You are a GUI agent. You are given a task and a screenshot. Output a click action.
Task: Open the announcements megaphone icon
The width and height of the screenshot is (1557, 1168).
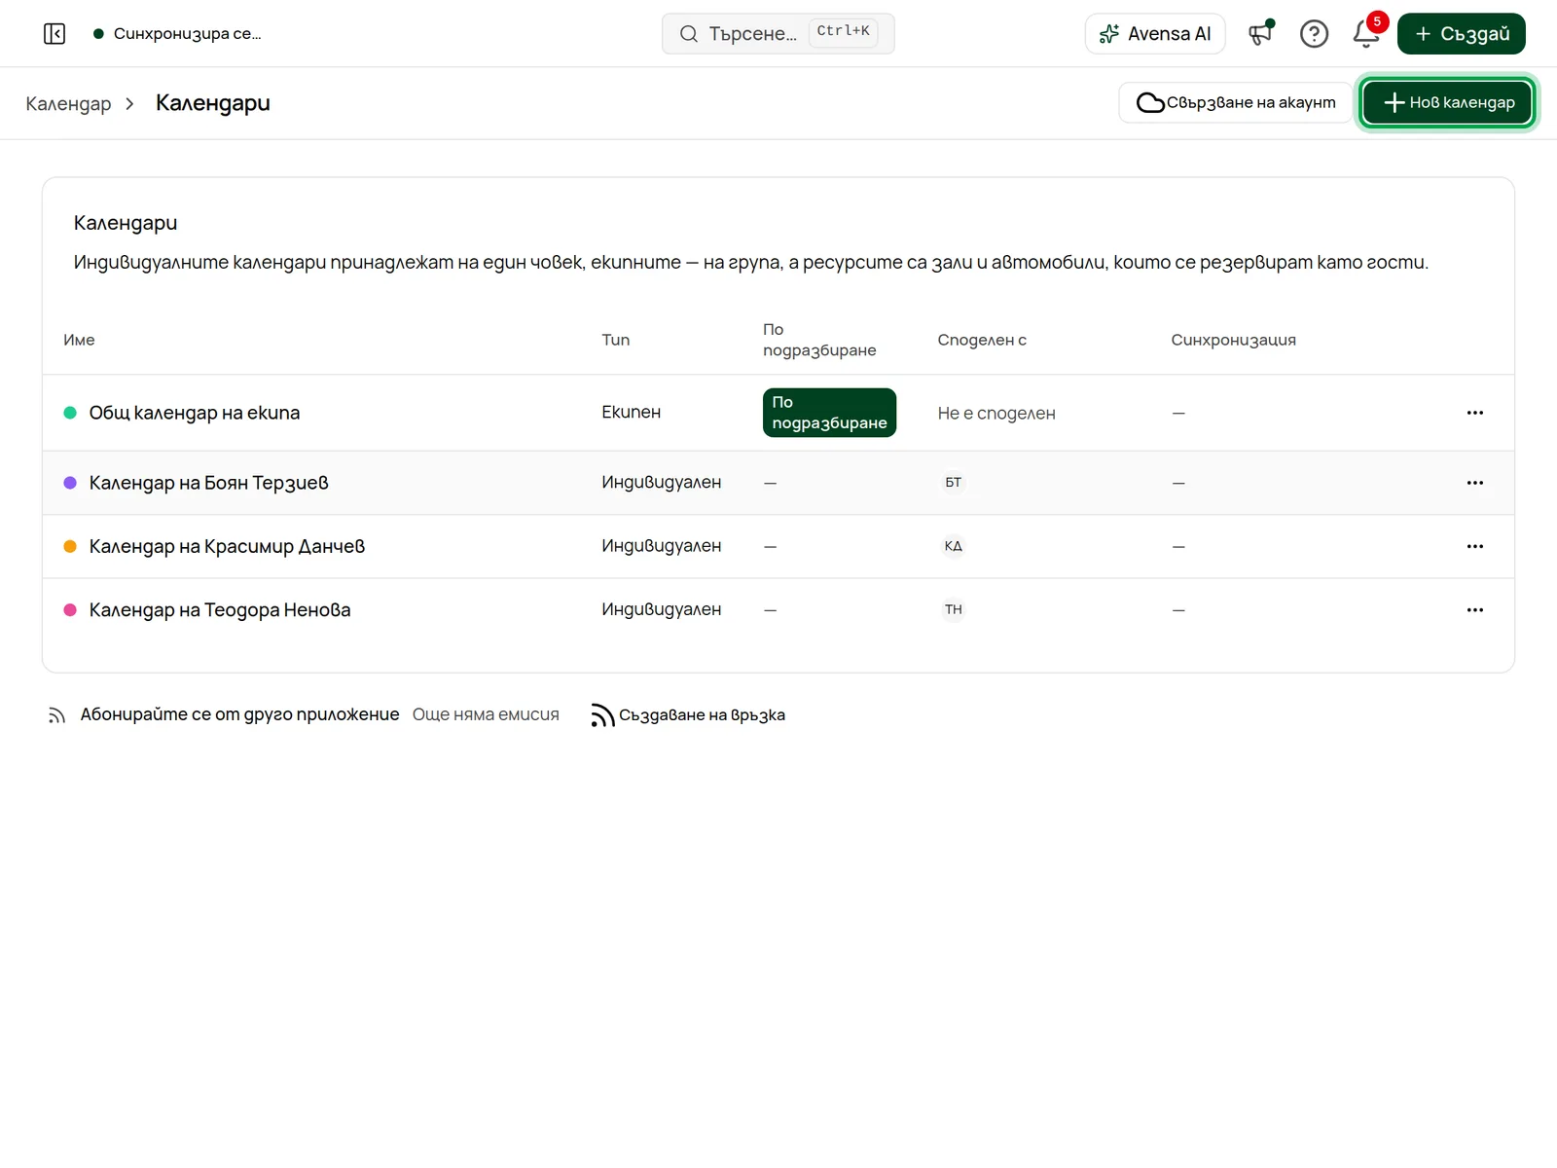(1261, 34)
